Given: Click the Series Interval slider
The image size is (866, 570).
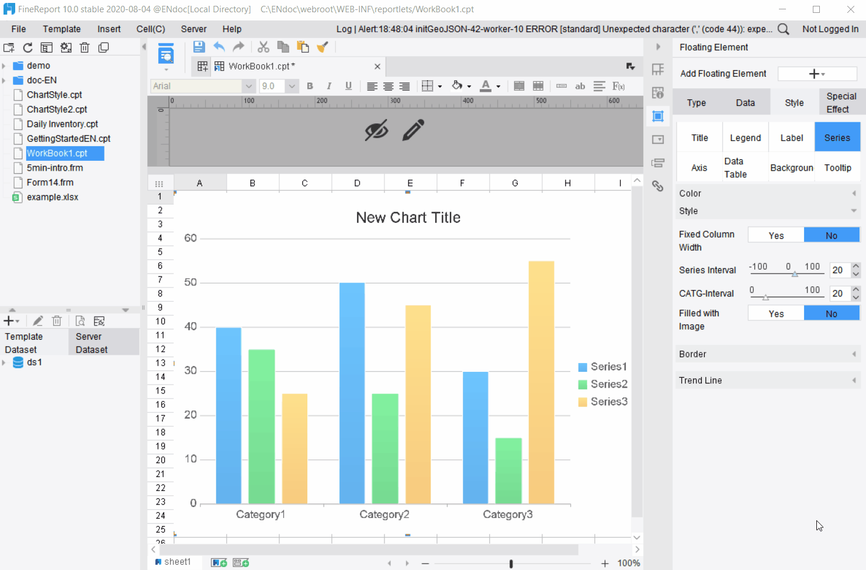Looking at the screenshot, I should (787, 273).
